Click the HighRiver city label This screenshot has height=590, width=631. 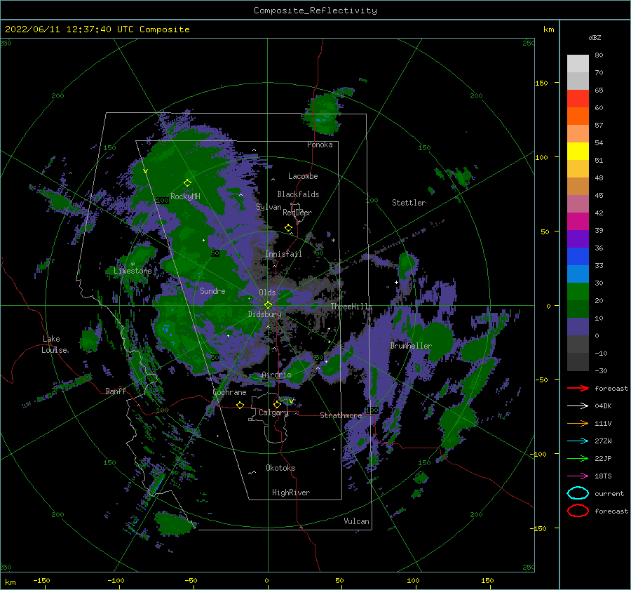click(291, 492)
